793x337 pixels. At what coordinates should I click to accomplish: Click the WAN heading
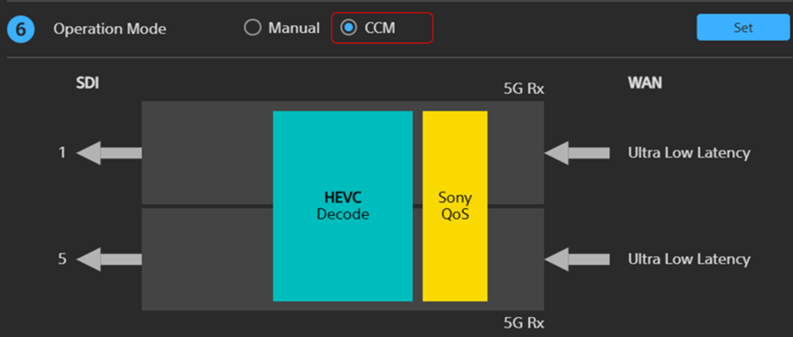point(645,84)
